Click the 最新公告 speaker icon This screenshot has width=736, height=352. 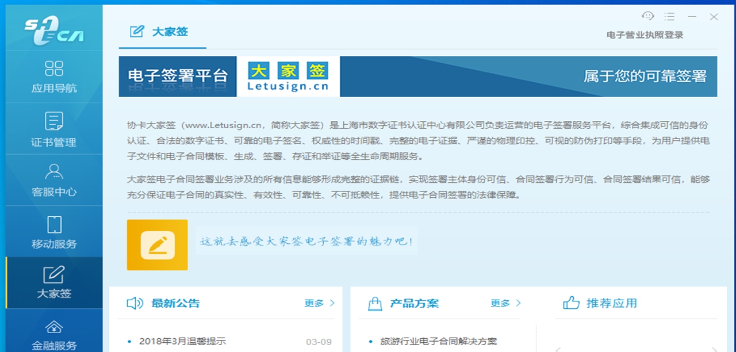click(135, 303)
